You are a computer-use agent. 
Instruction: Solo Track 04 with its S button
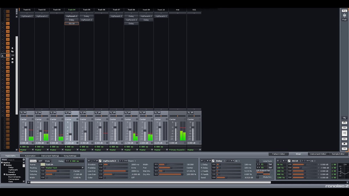point(66,113)
